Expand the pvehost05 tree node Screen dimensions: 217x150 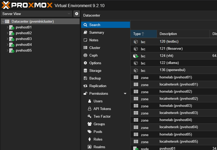(x=7, y=51)
